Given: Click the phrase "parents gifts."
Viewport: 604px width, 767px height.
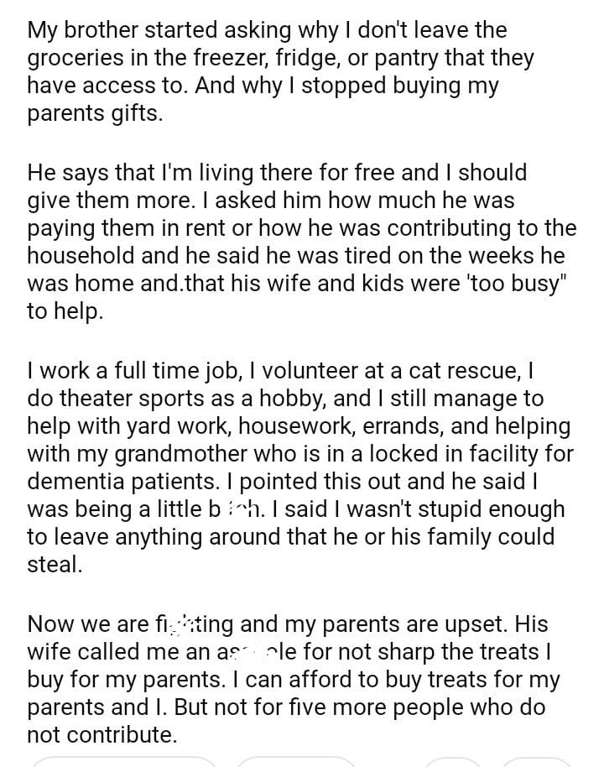Looking at the screenshot, I should tap(95, 113).
